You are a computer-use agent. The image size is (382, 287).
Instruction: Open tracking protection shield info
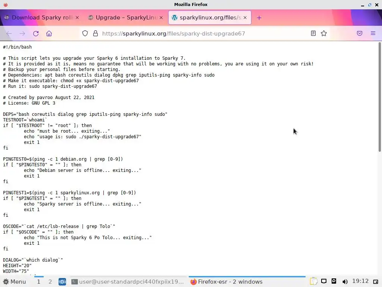(85, 33)
